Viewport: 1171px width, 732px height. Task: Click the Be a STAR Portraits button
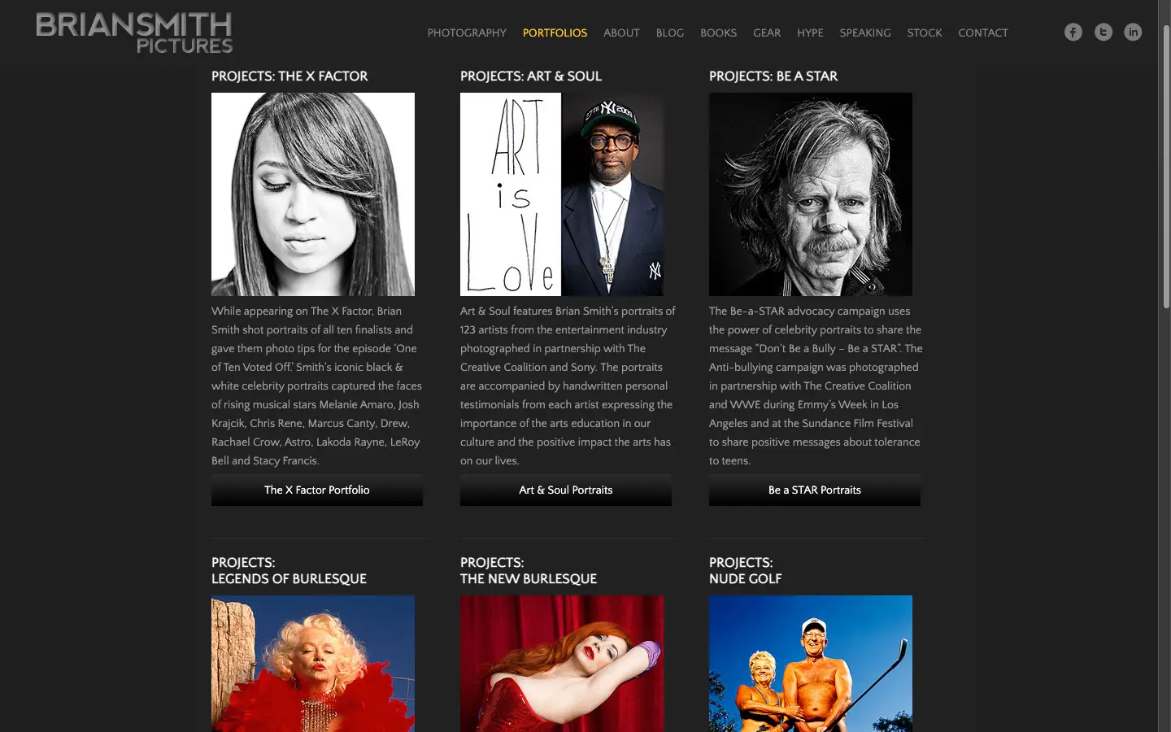point(815,490)
